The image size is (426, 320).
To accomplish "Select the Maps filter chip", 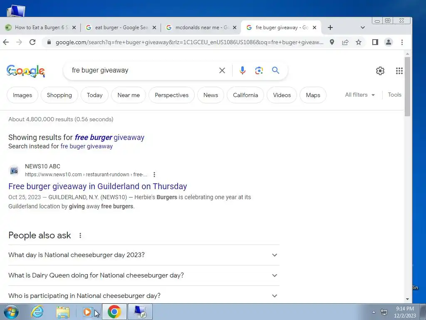I will [313, 95].
